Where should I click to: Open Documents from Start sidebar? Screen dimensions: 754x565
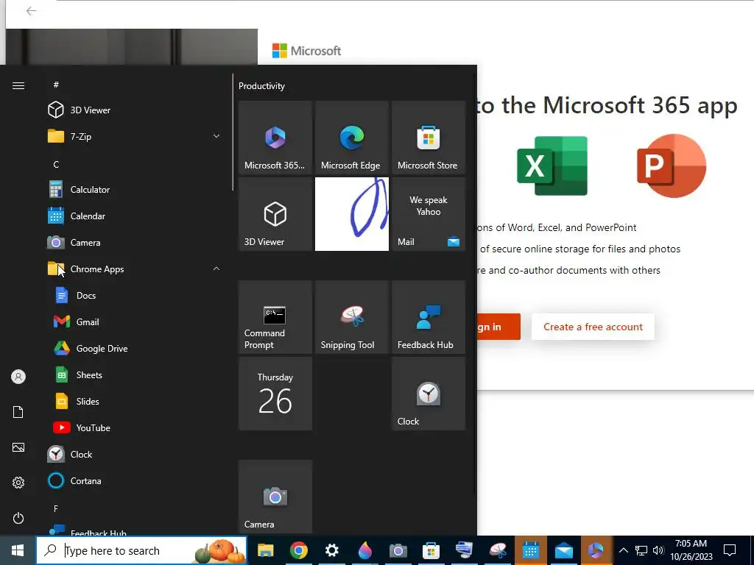18,412
